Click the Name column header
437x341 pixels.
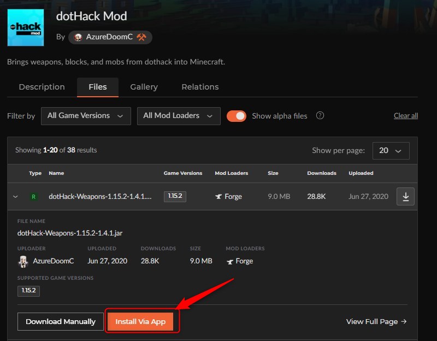pyautogui.click(x=56, y=173)
